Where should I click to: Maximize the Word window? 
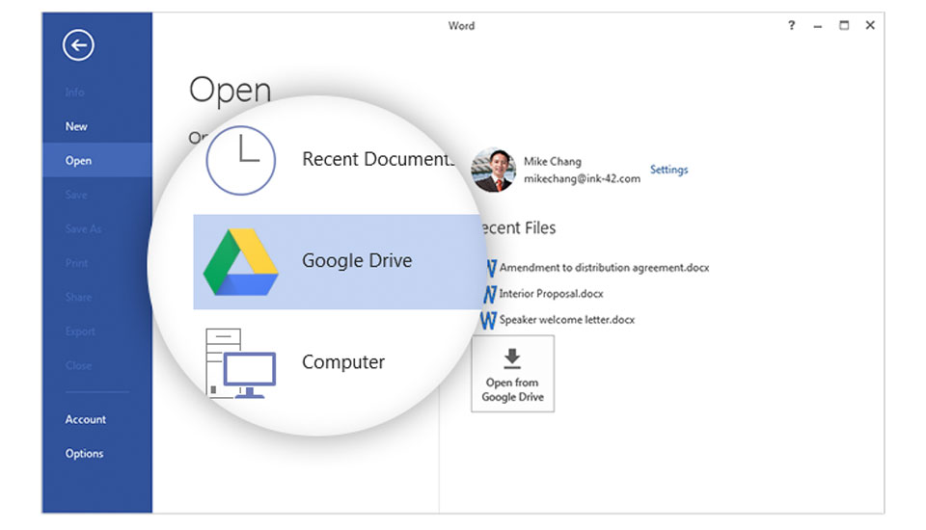point(844,25)
